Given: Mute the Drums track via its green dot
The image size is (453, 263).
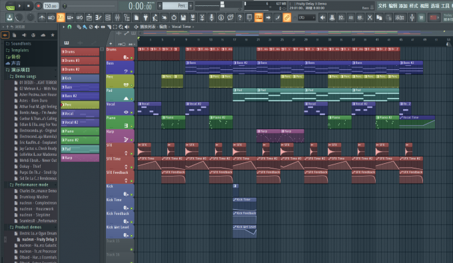Looking at the screenshot, I should (132, 58).
